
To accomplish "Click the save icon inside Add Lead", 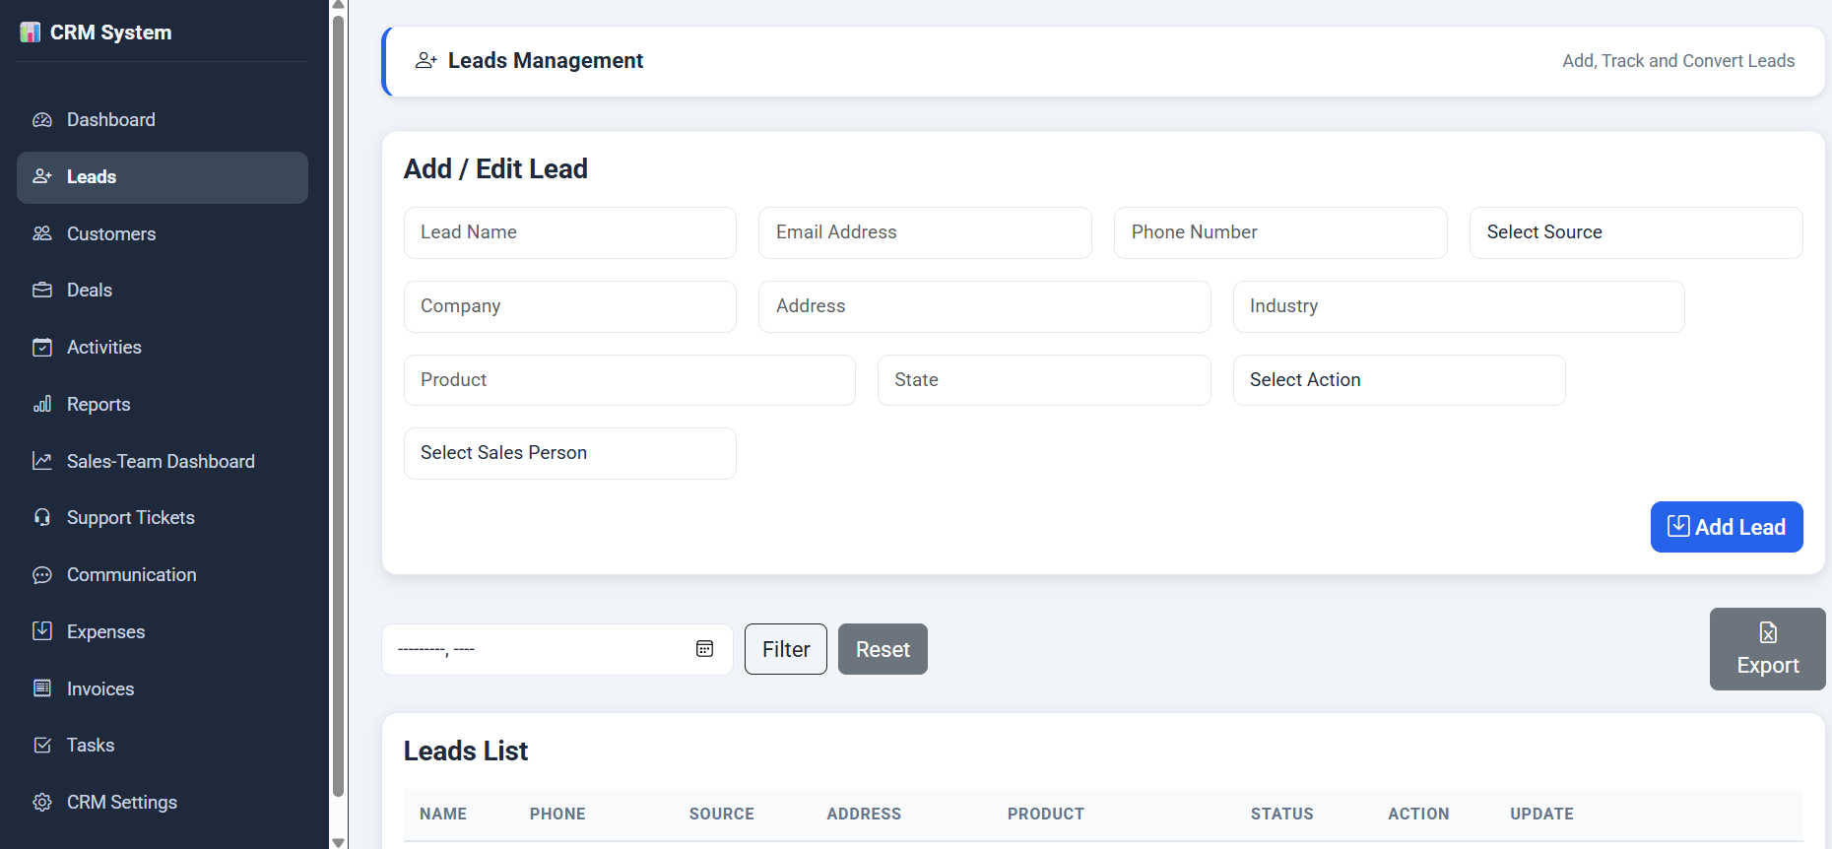I will pos(1678,526).
